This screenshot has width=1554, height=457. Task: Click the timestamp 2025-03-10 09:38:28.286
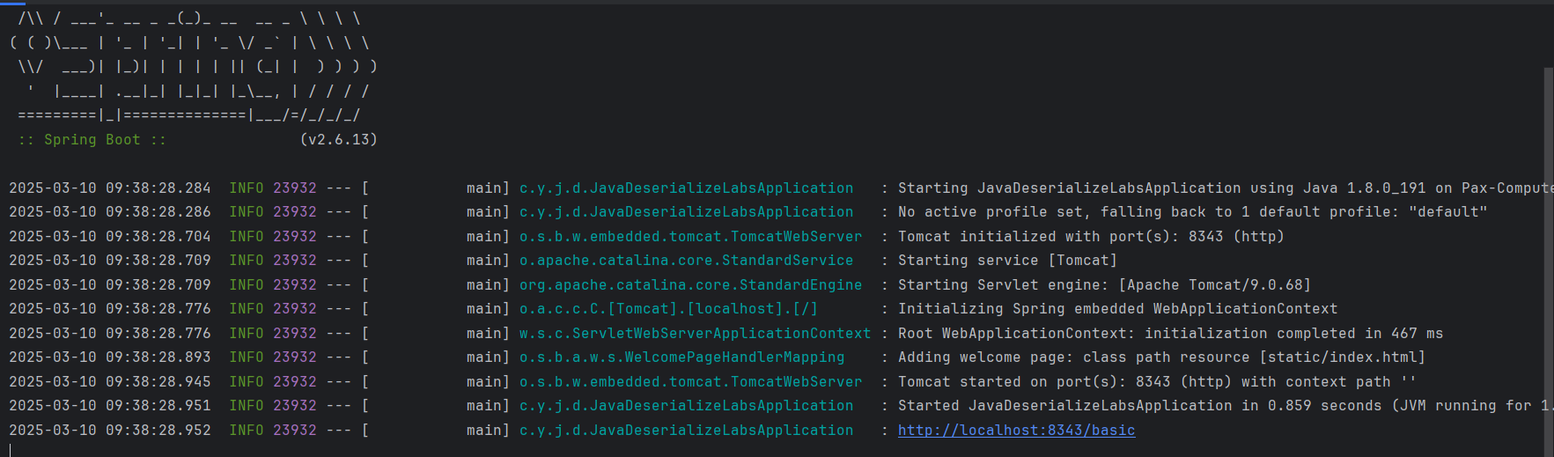pos(110,212)
